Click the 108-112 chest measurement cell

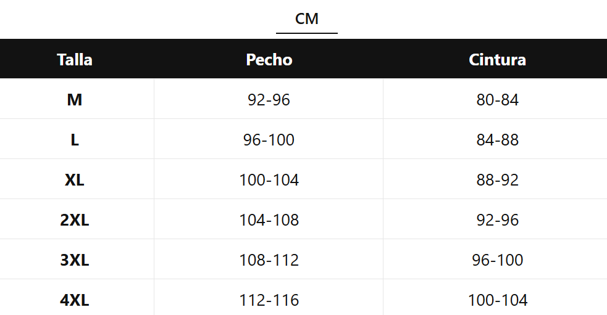coord(269,260)
